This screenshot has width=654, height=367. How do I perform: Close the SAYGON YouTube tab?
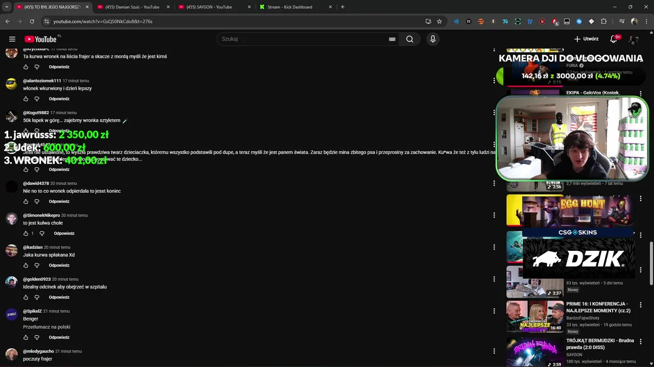pyautogui.click(x=249, y=7)
